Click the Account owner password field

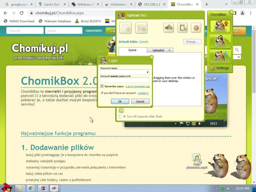(x=125, y=80)
